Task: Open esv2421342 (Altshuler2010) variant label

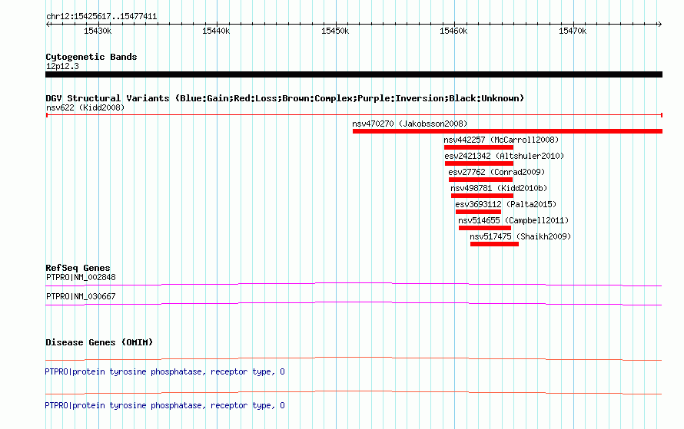Action: tap(504, 156)
